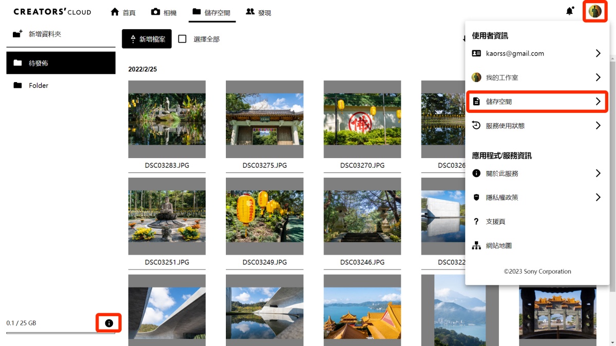The width and height of the screenshot is (616, 346).
Task: Click the 隱私權政策 shield icon
Action: [476, 198]
